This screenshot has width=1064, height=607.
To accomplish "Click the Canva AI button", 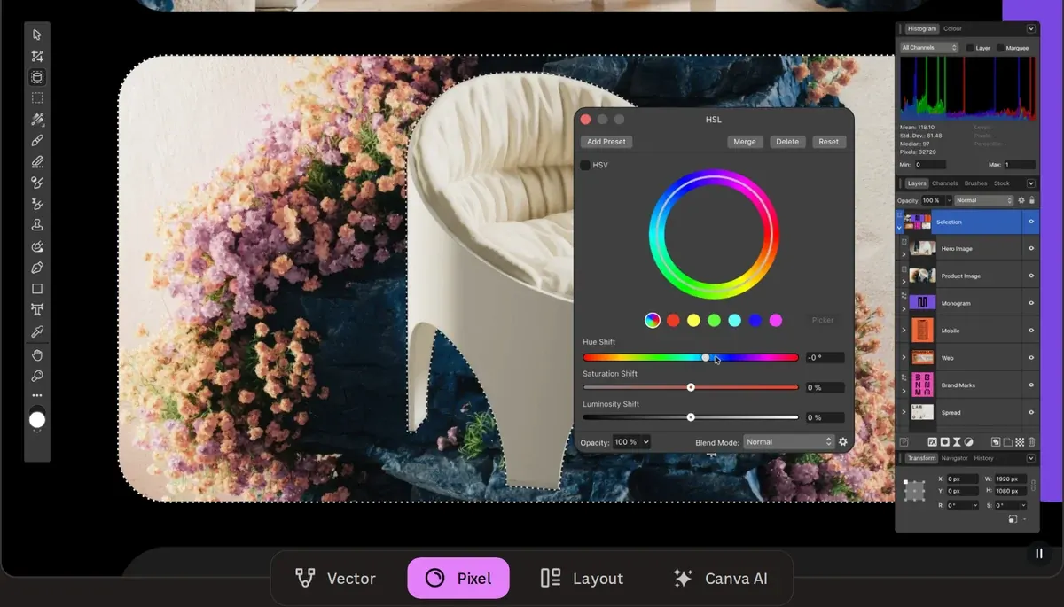I will point(720,578).
